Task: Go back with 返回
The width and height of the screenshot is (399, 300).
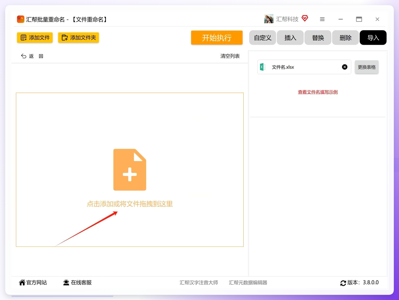Action: pos(32,56)
